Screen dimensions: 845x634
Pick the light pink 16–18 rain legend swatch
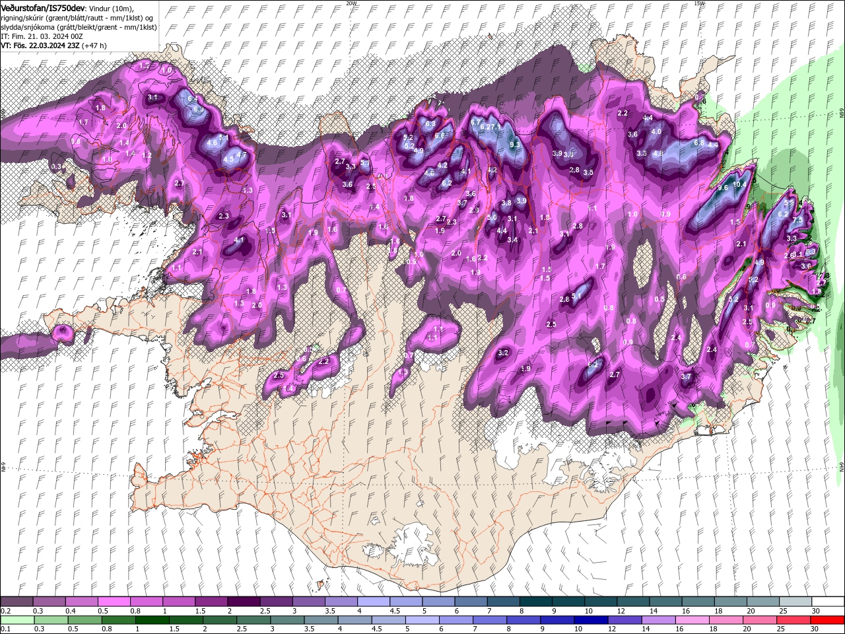[693, 620]
